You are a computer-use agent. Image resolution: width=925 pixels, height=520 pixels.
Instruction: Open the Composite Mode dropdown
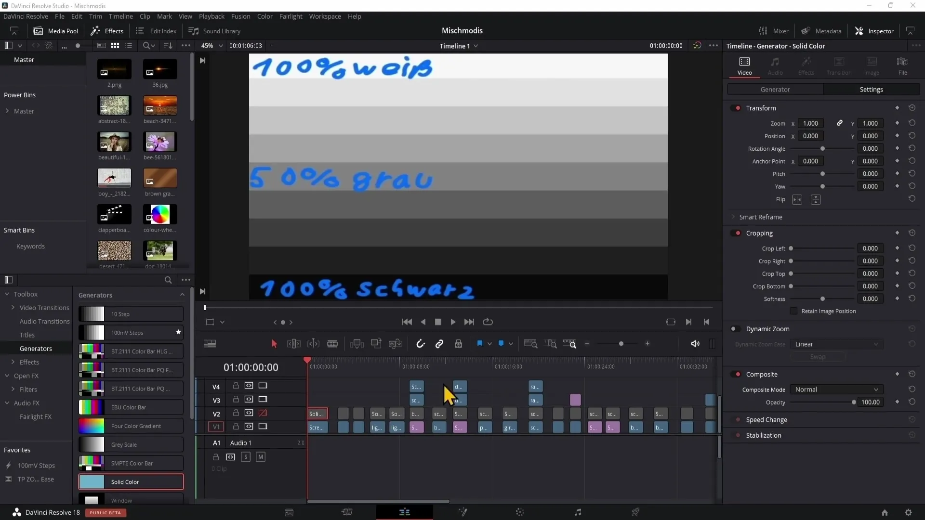(835, 389)
